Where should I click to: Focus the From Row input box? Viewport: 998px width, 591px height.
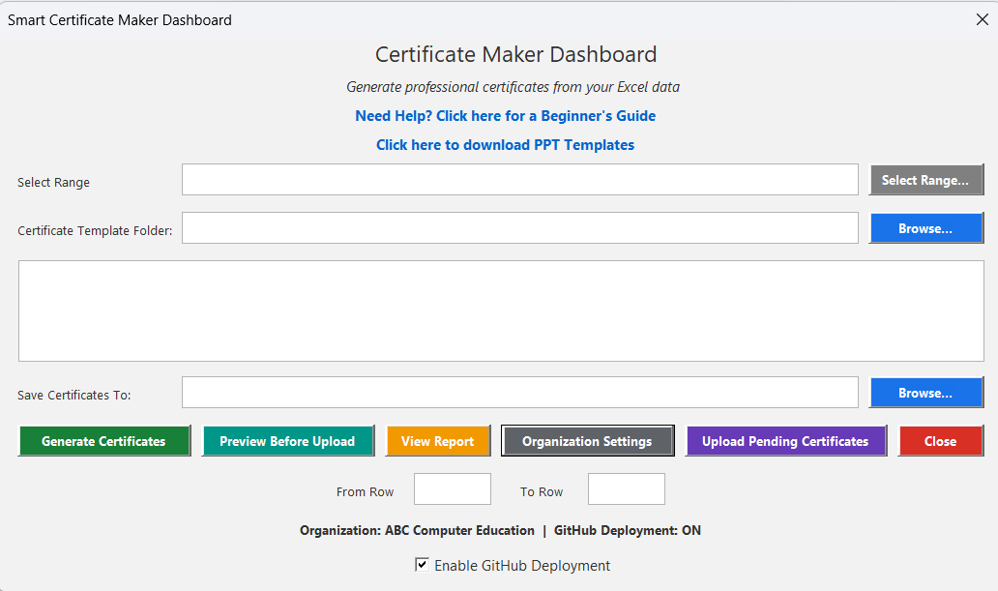(453, 489)
